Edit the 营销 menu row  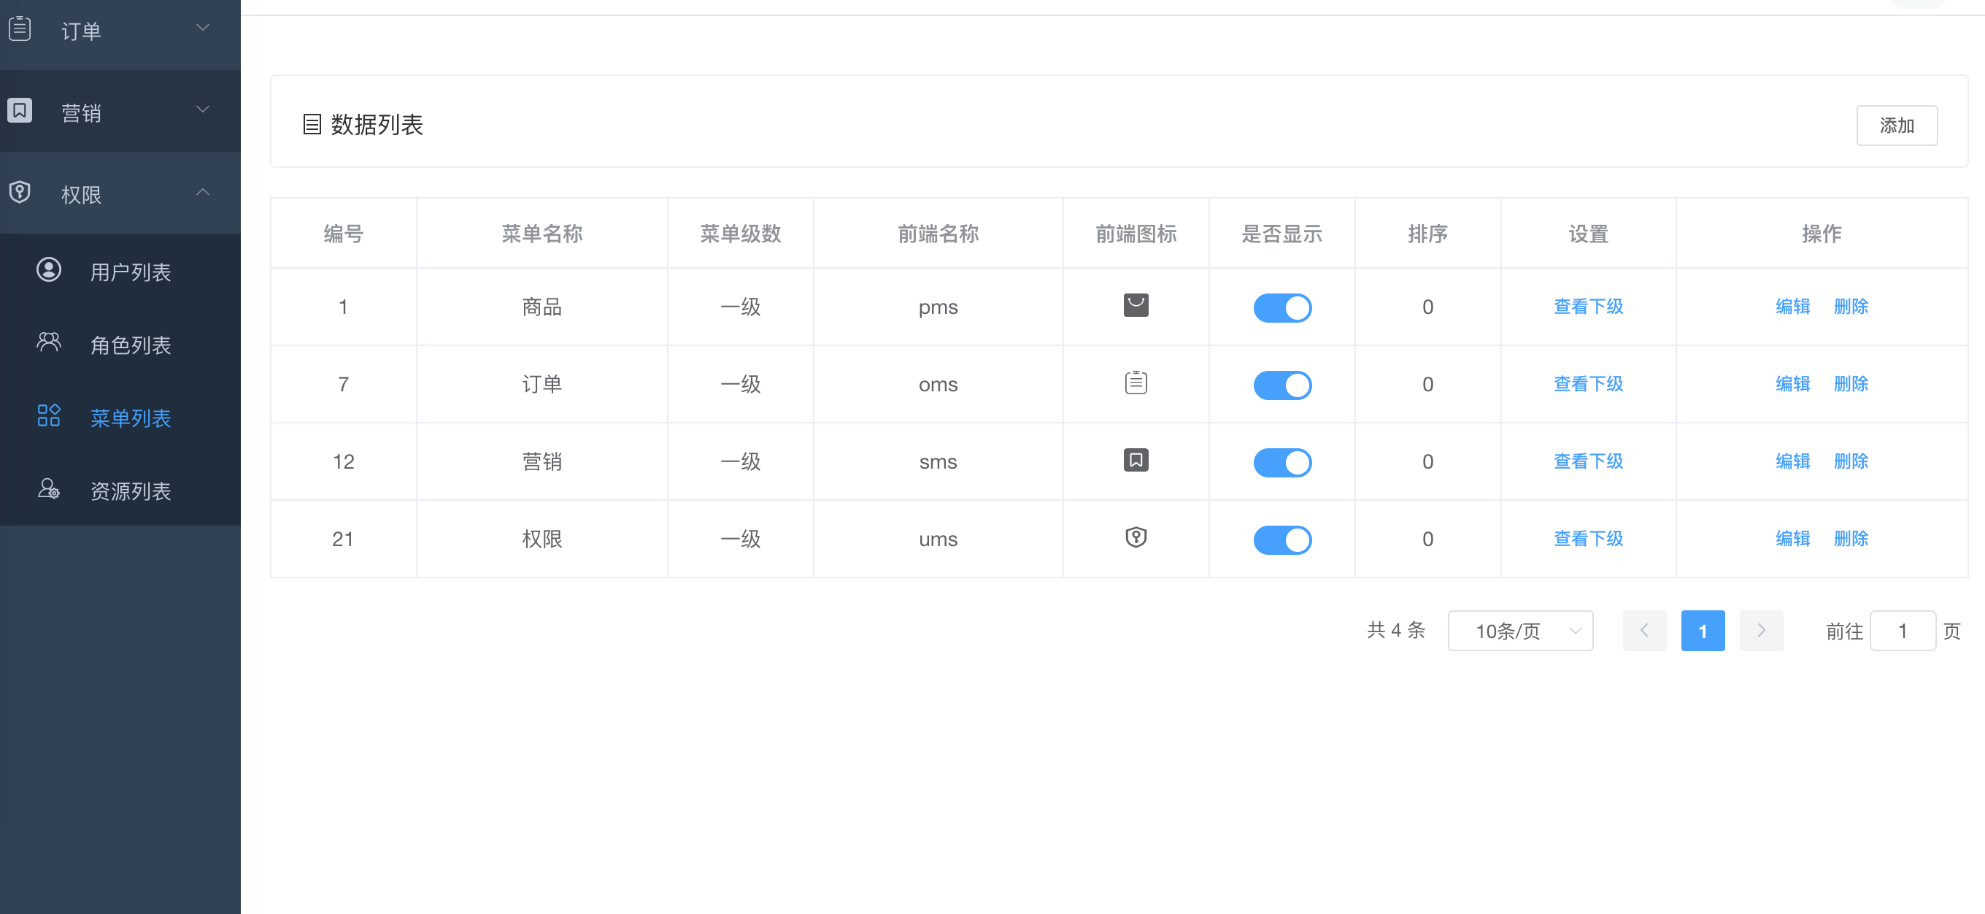(x=1792, y=461)
